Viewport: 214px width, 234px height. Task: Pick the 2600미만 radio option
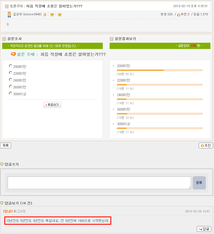pyautogui.click(x=11, y=86)
